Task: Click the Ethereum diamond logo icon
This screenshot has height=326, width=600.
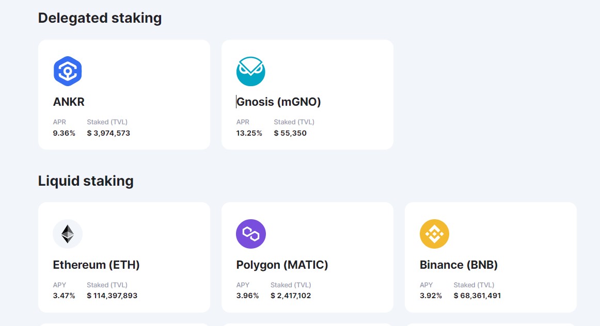Action: tap(68, 234)
